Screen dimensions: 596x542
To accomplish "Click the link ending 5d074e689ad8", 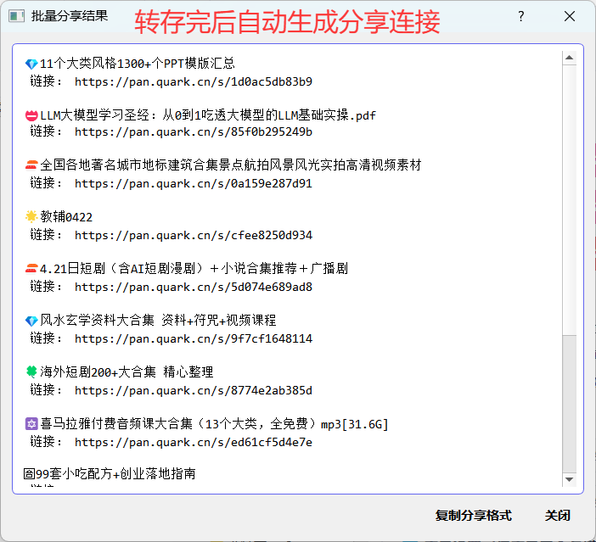I will click(194, 287).
